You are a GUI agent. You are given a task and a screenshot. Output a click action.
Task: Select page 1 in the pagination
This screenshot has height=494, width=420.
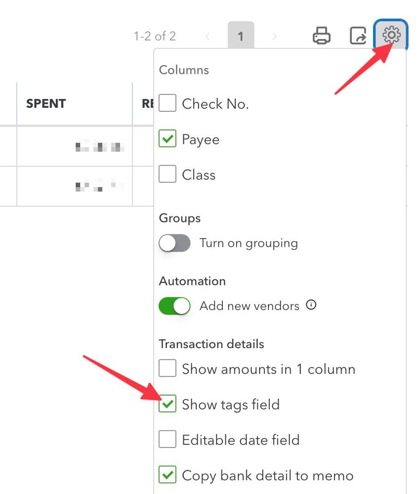click(x=241, y=36)
